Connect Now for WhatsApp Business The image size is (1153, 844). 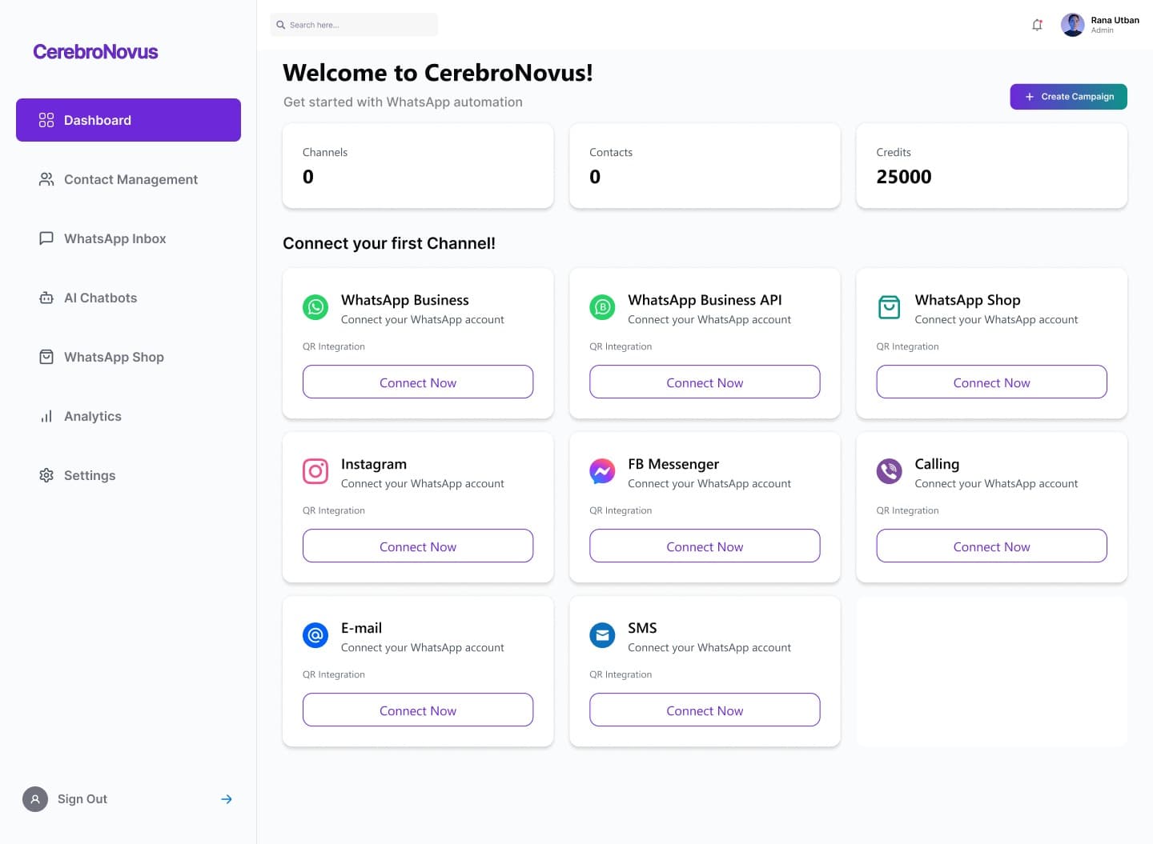click(x=418, y=382)
